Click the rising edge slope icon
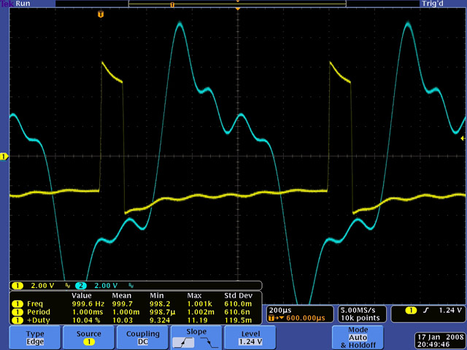 [180, 341]
